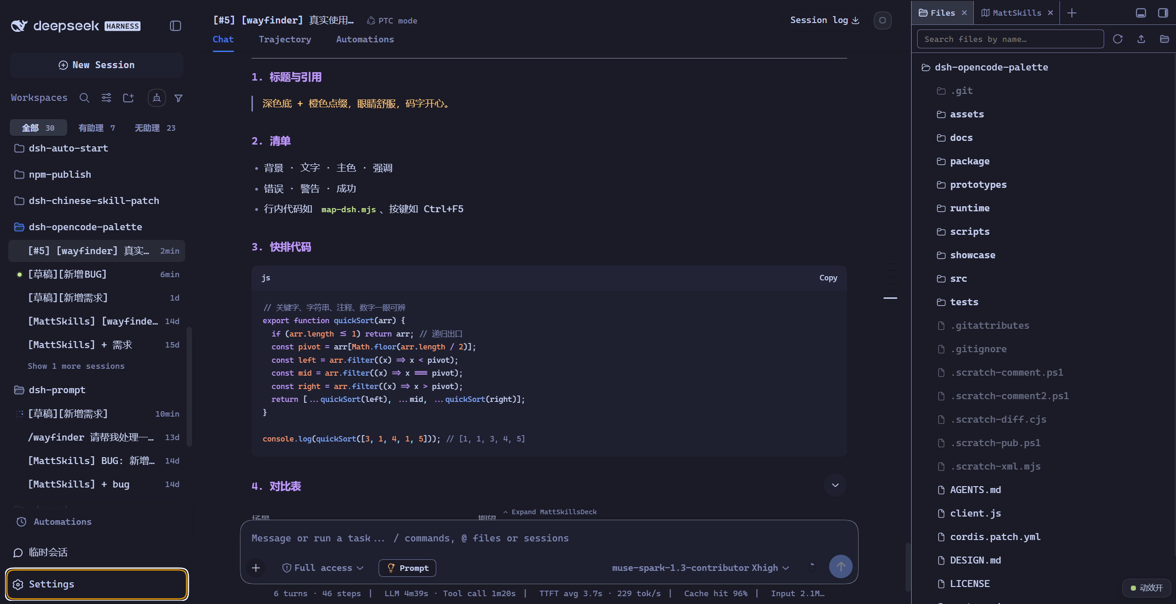Click the attach plus button in message box
The image size is (1176, 604).
[256, 568]
